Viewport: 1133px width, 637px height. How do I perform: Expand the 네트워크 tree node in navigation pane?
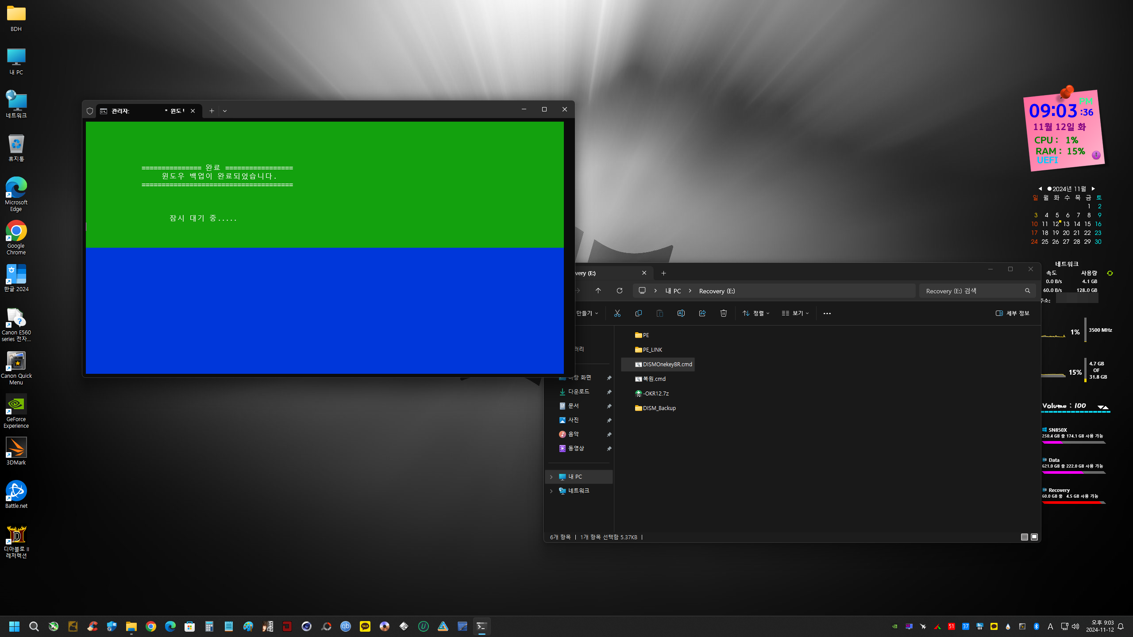pos(551,491)
